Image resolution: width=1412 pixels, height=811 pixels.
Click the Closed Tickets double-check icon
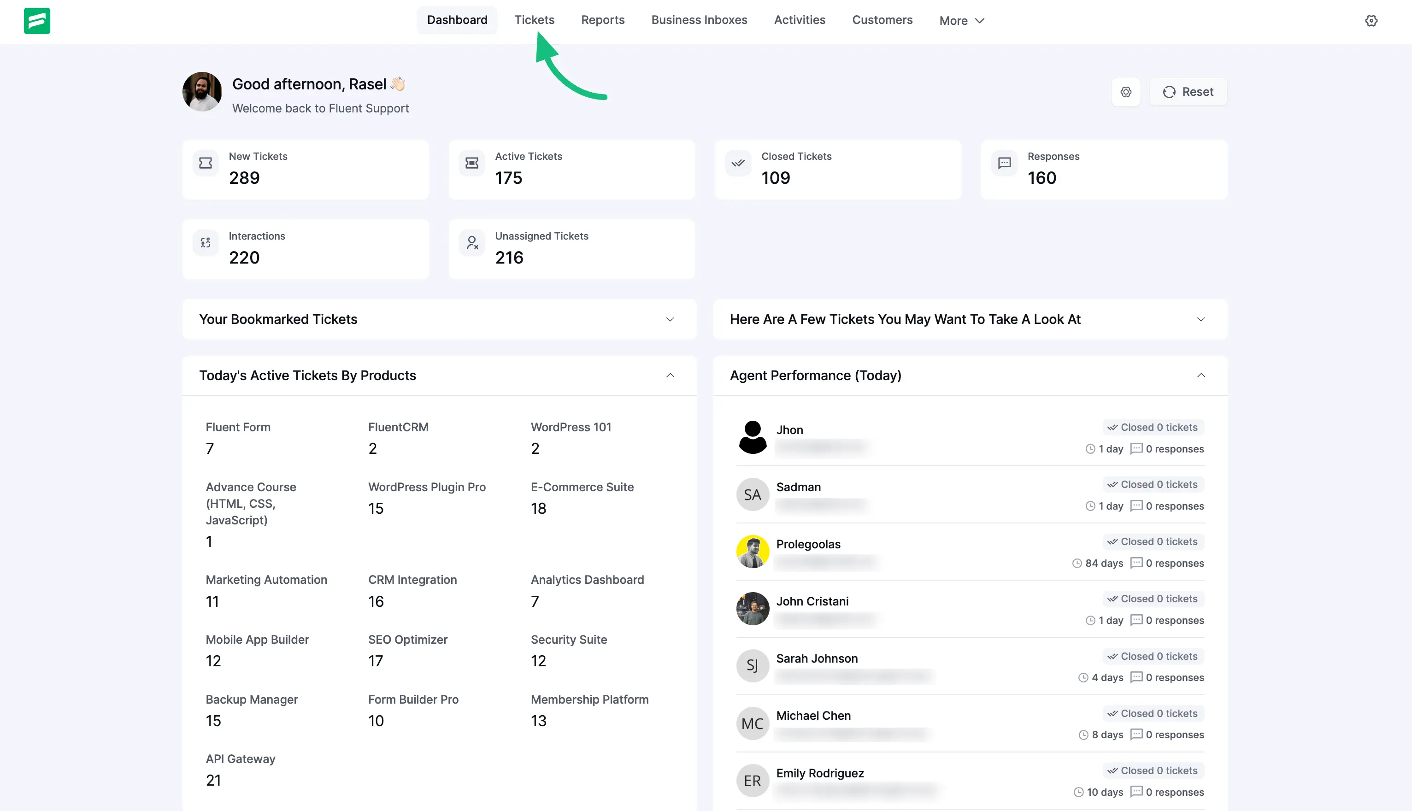click(738, 163)
